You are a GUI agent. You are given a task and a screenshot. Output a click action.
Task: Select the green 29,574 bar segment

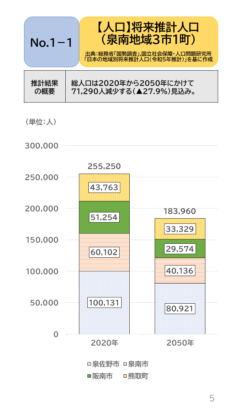point(180,249)
